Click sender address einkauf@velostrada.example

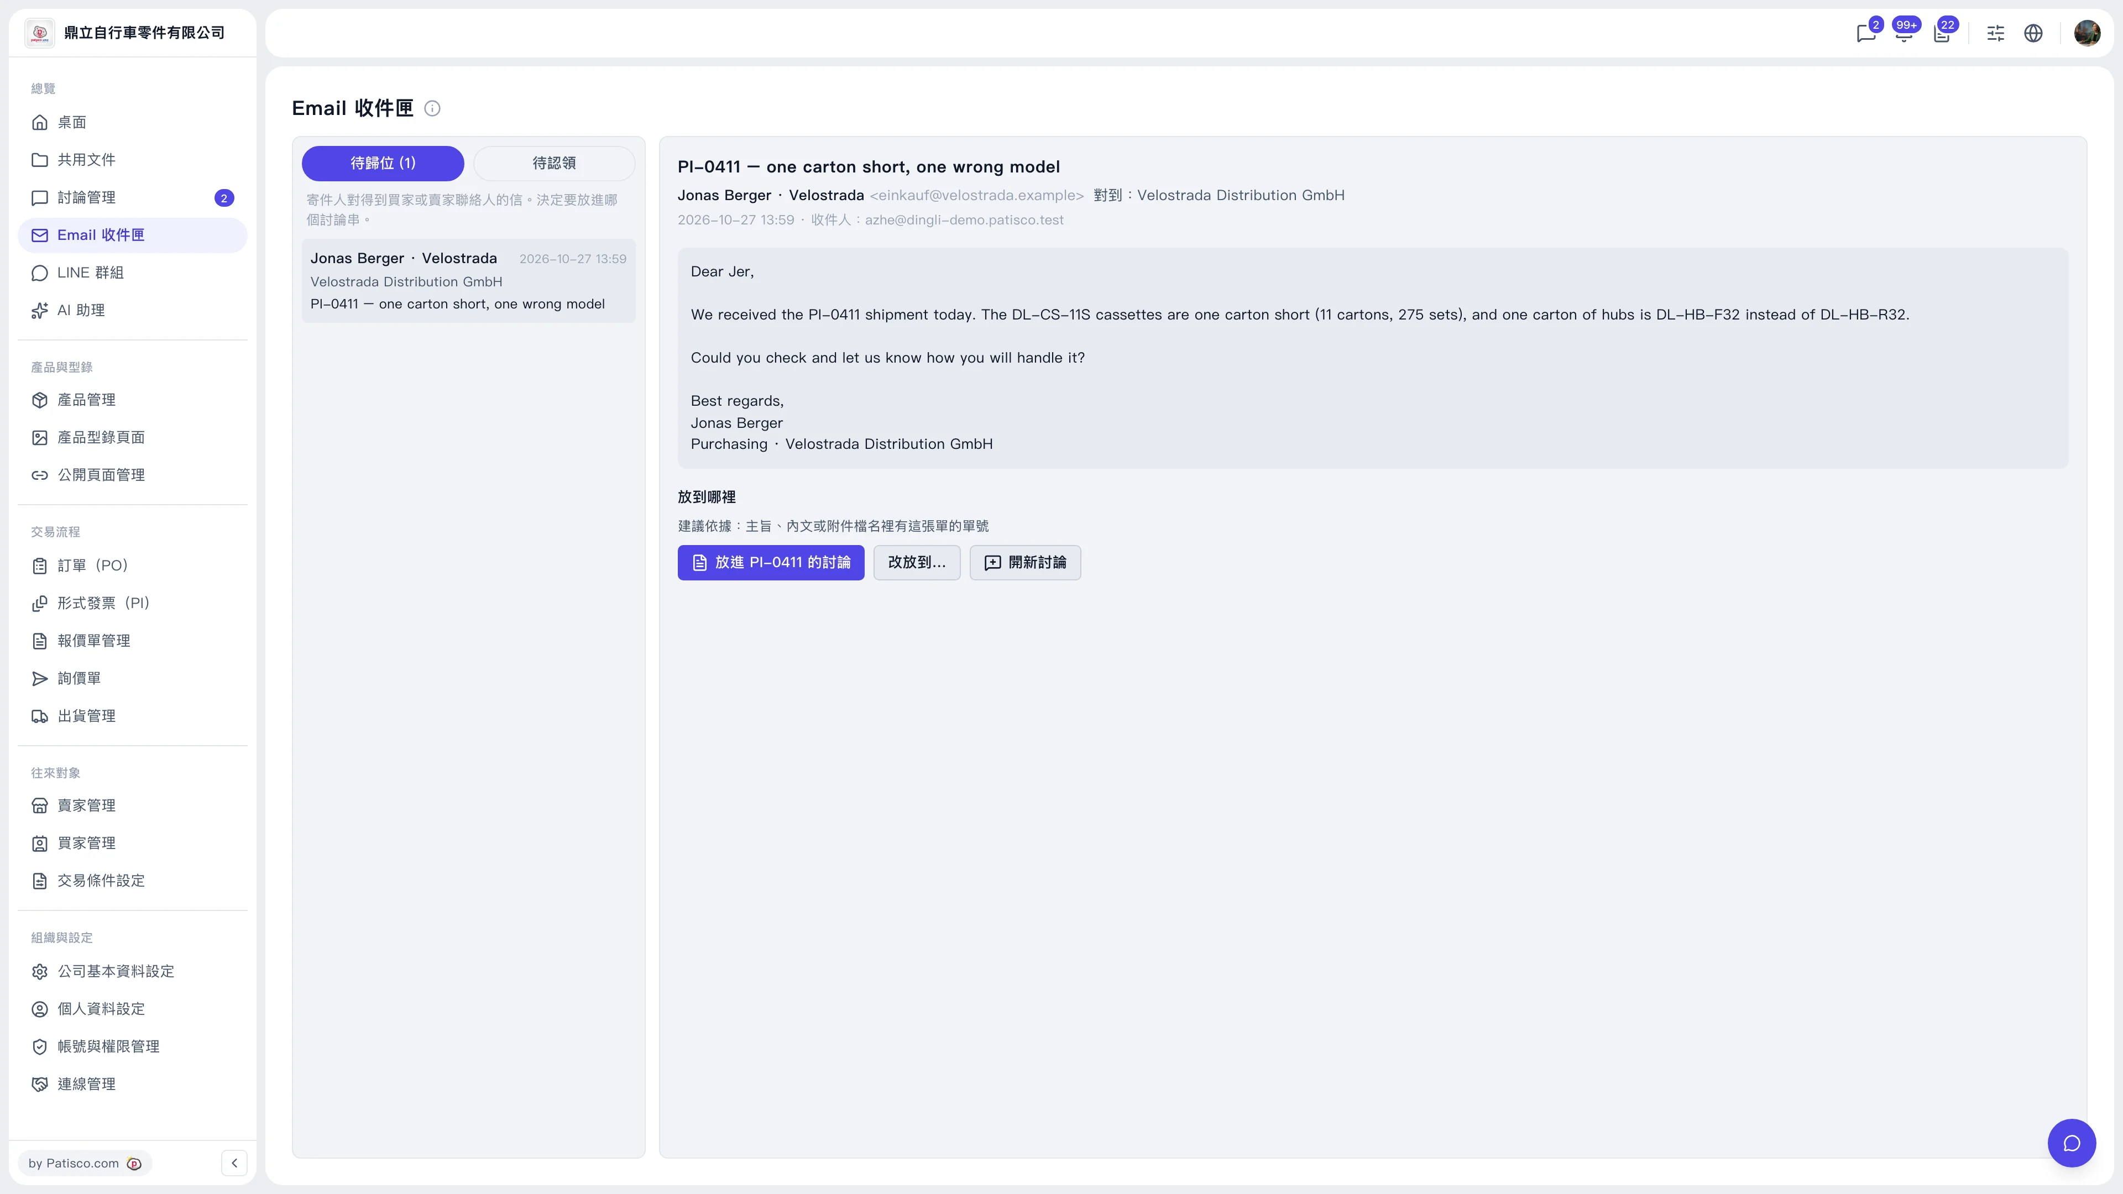coord(976,195)
